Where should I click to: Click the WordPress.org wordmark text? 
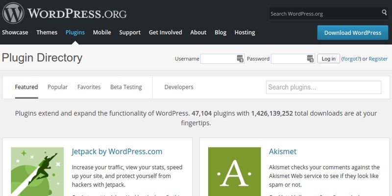pos(77,13)
